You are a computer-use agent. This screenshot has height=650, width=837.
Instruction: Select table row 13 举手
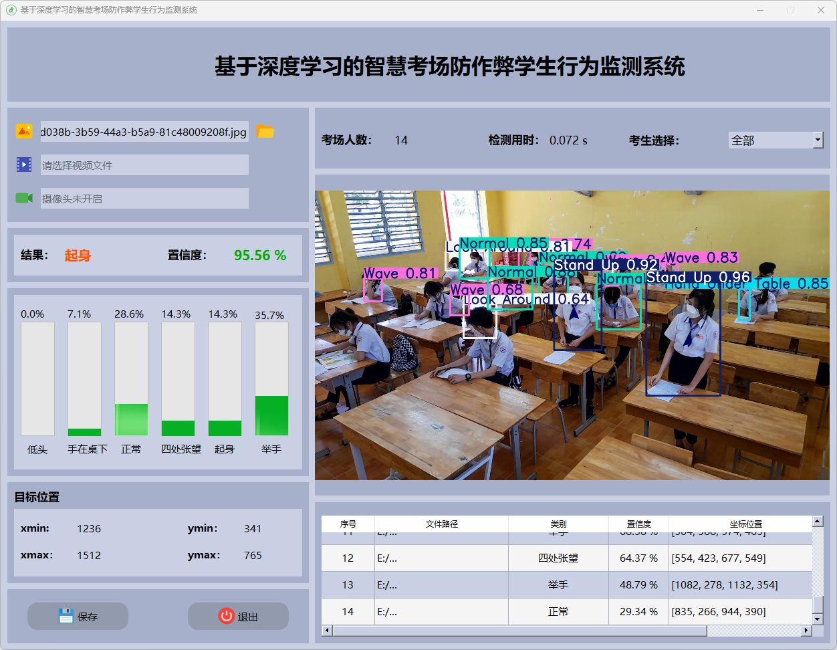[x=558, y=584]
